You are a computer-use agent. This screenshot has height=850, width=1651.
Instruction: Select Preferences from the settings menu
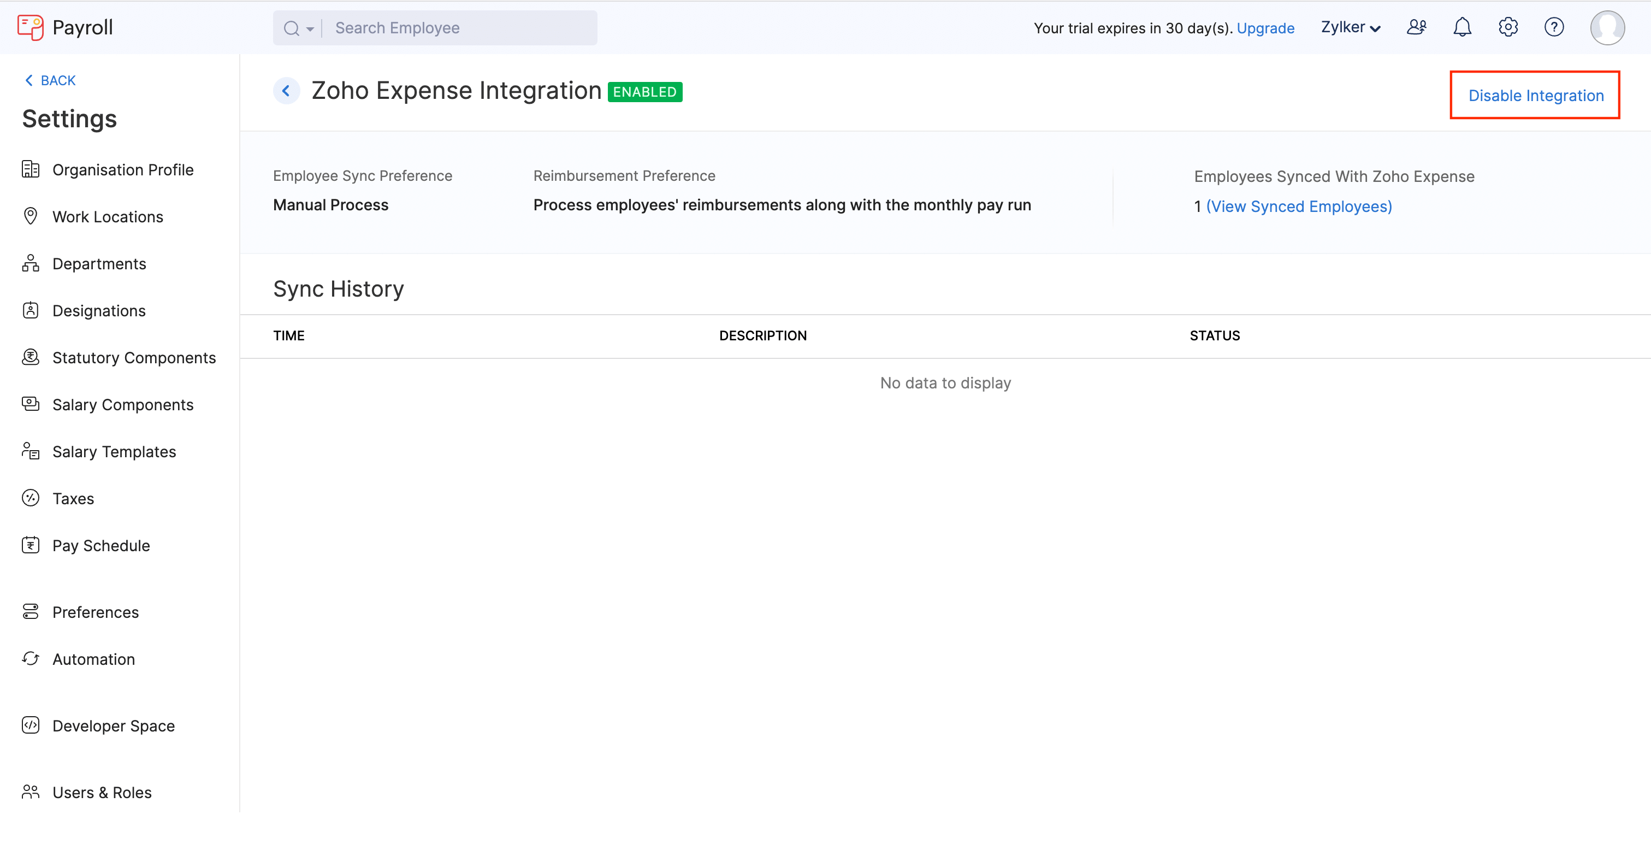pos(95,612)
